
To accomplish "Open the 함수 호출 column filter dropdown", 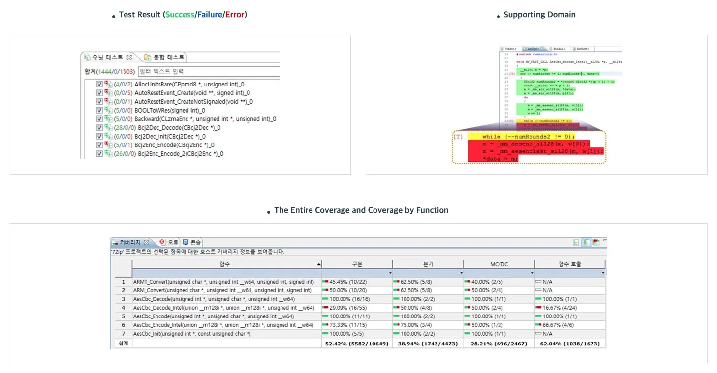I will point(603,273).
